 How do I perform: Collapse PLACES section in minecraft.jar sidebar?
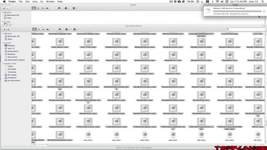(3, 43)
